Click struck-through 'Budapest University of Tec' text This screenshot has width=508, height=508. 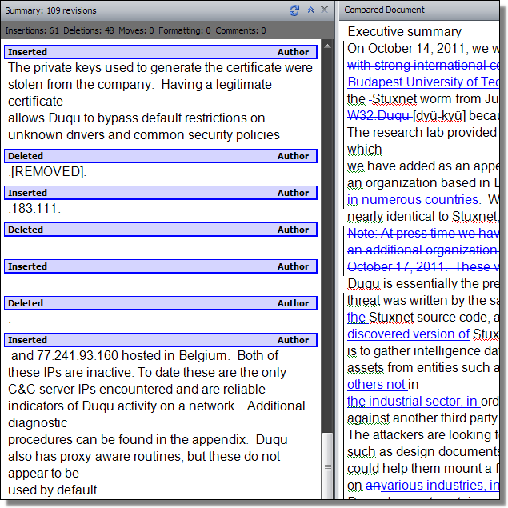click(x=423, y=82)
